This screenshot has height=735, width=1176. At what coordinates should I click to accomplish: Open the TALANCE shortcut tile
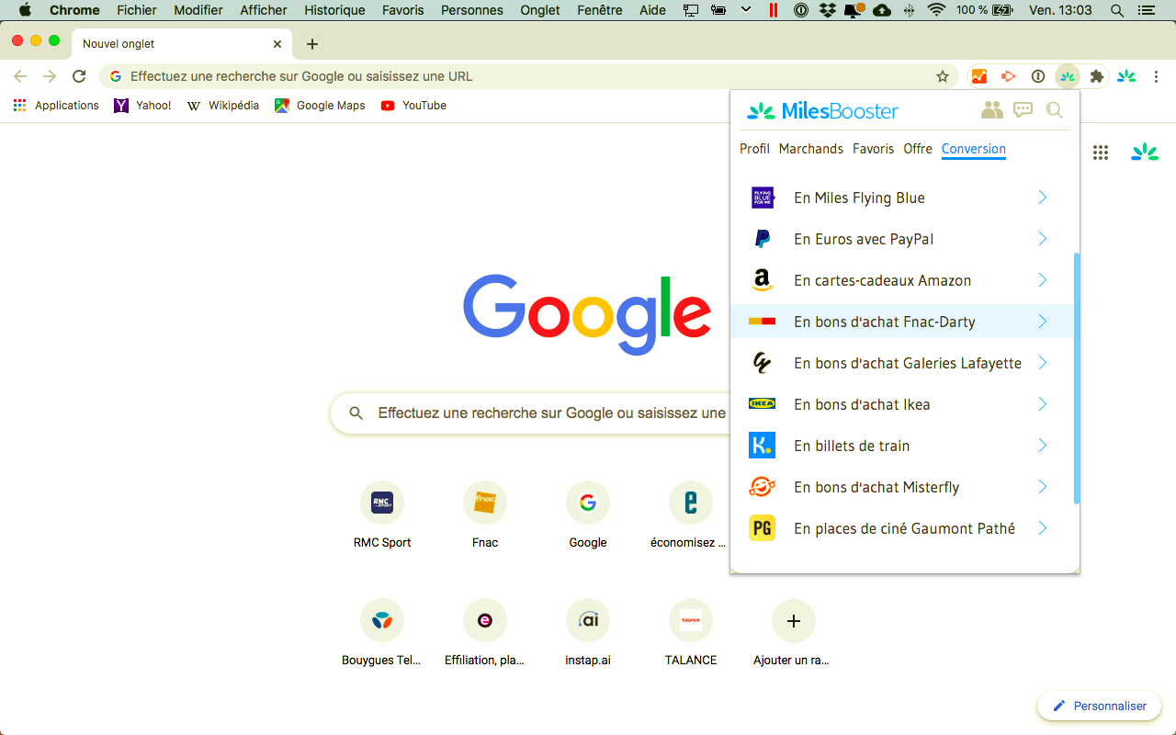point(691,632)
